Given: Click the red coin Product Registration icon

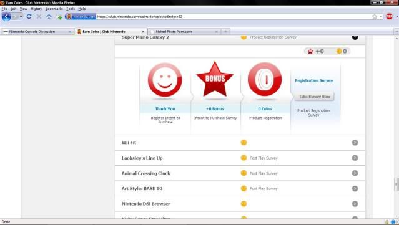Looking at the screenshot, I should tap(265, 80).
